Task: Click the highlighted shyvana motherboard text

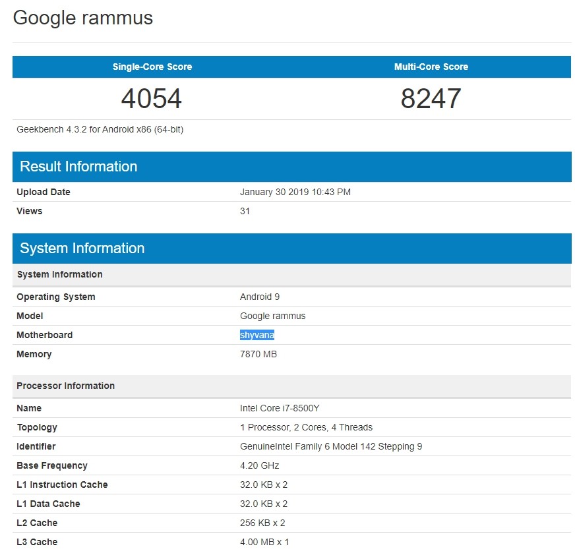Action: coord(257,335)
